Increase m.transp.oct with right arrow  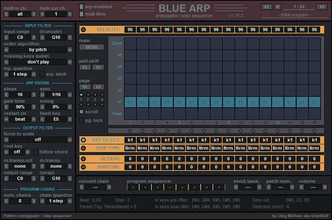click(34, 166)
